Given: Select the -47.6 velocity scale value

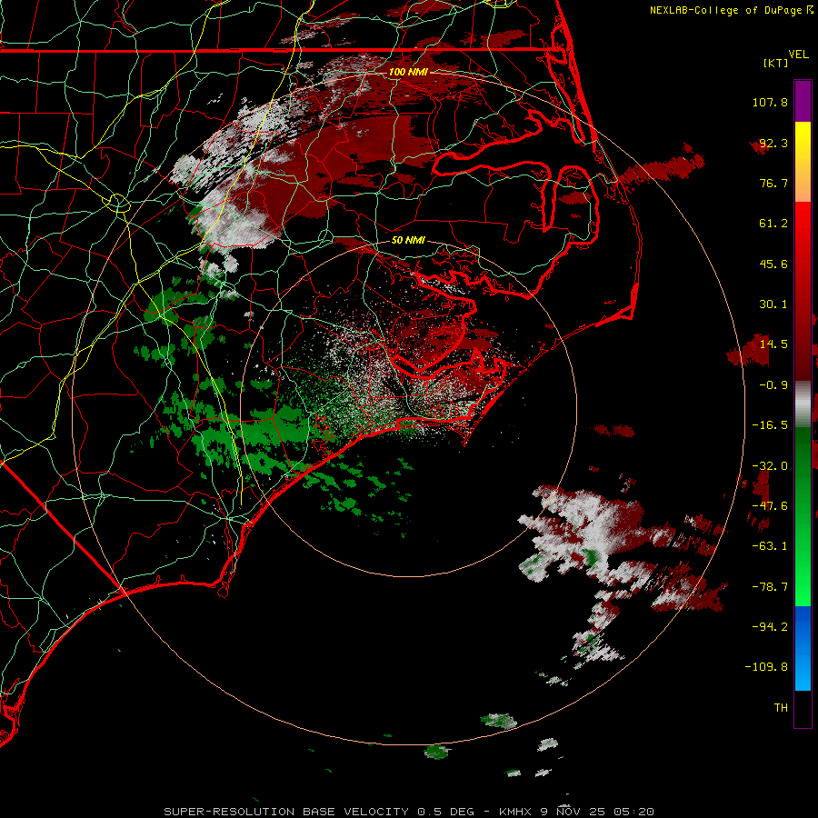Looking at the screenshot, I should pos(770,506).
